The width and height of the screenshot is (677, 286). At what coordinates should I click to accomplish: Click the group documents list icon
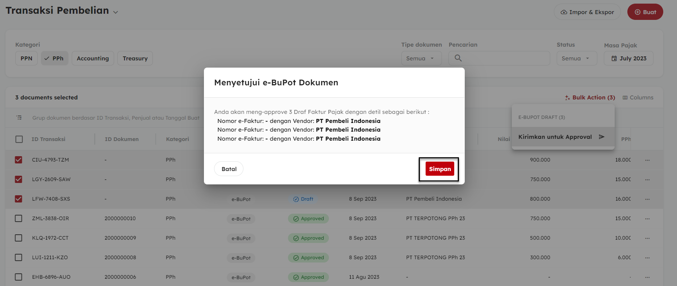pos(19,118)
